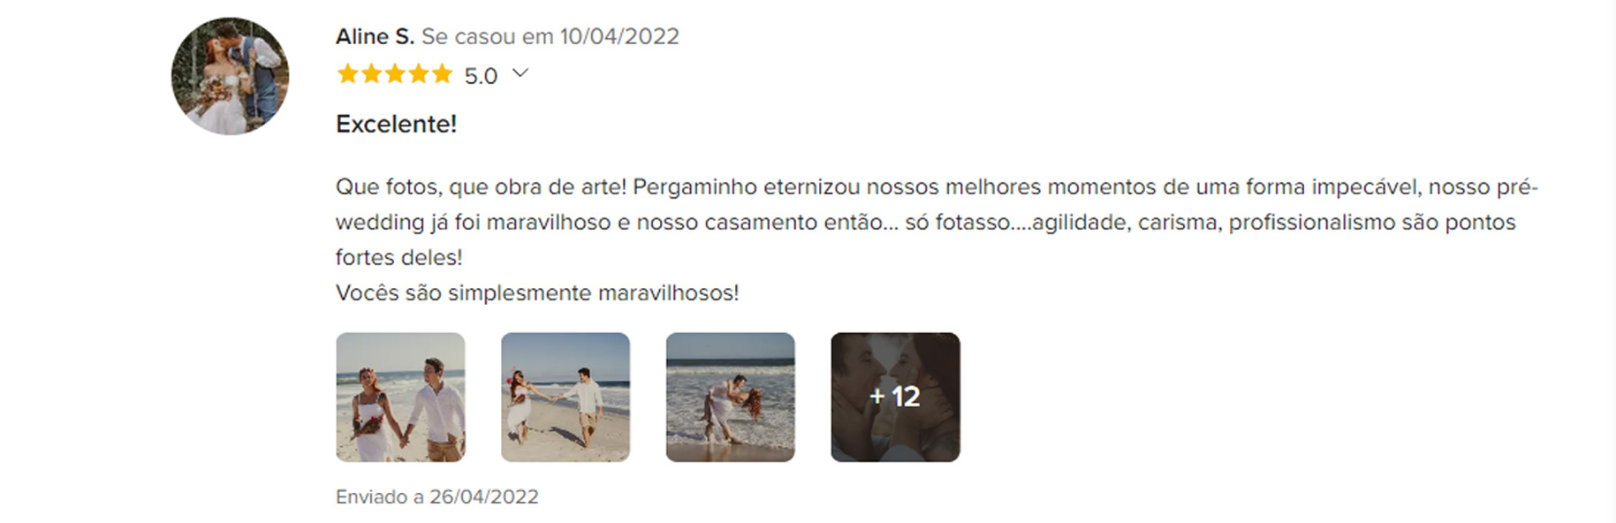1616x523 pixels.
Task: Click the wedding-wedding já foi maravilhoso line
Action: click(926, 222)
